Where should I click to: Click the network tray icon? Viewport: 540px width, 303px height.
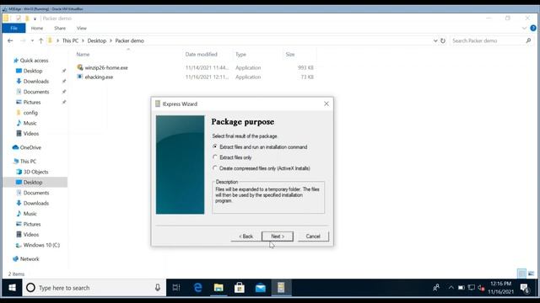tap(472, 288)
